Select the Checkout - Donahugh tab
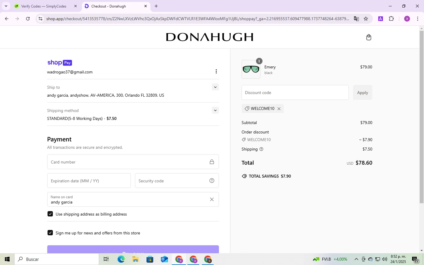The image size is (424, 265). tap(109, 6)
